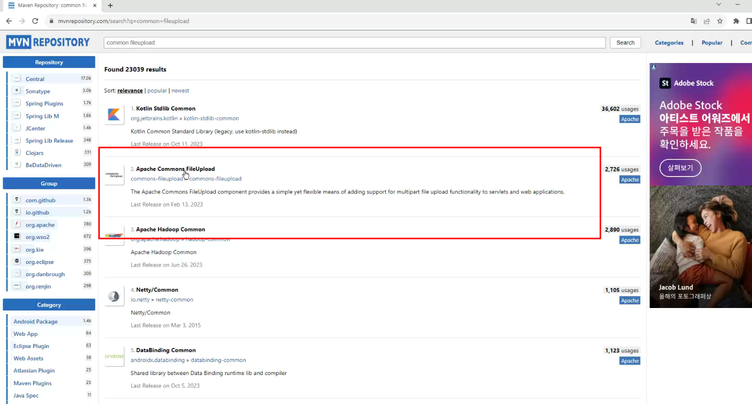This screenshot has width=752, height=404.
Task: Reload the page with refresh icon
Action: [35, 21]
